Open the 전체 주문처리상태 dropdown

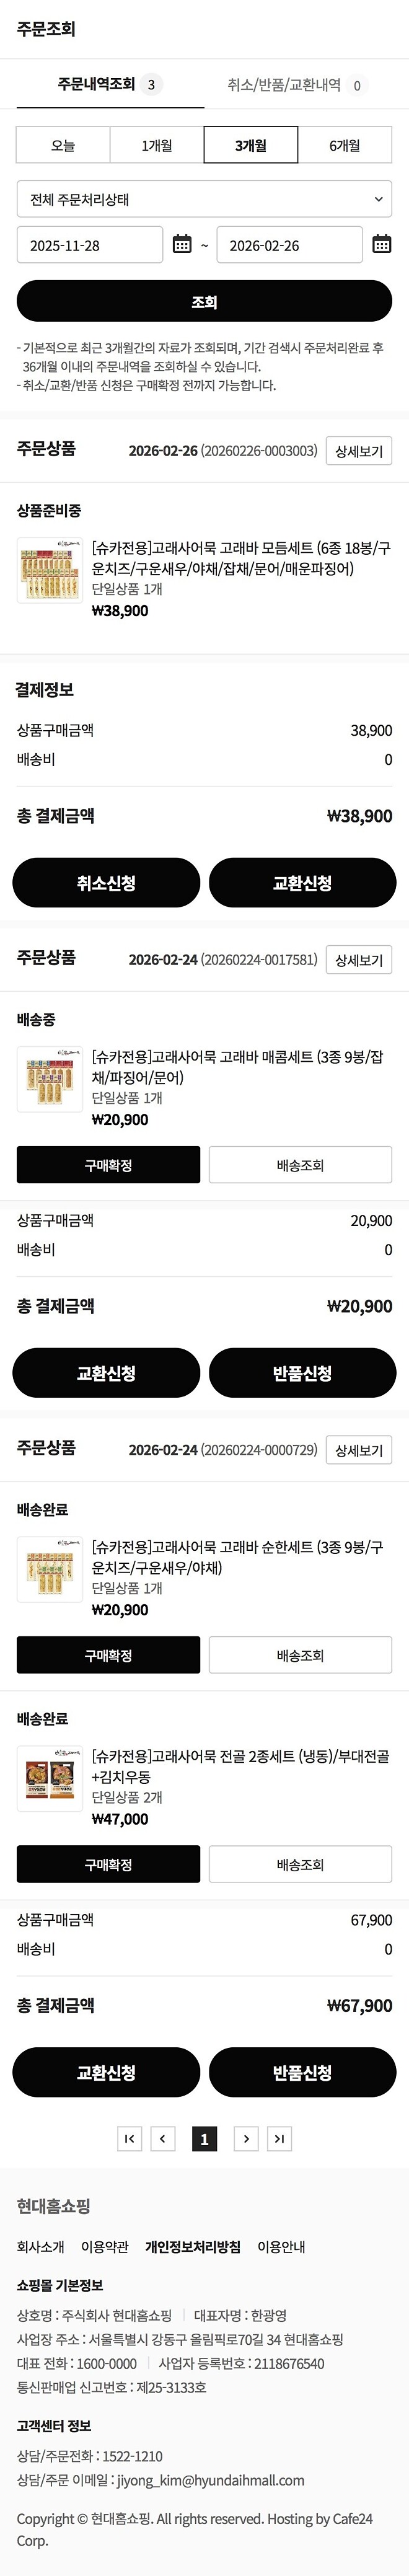(204, 198)
